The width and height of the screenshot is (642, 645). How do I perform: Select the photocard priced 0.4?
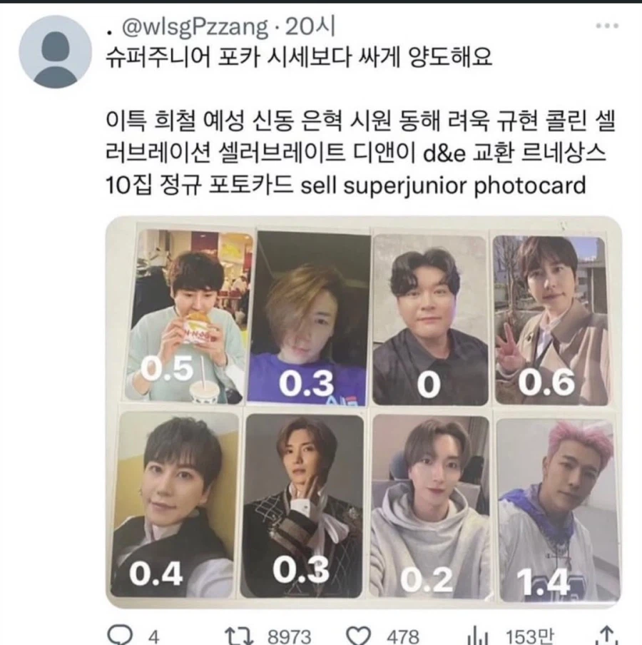[175, 505]
